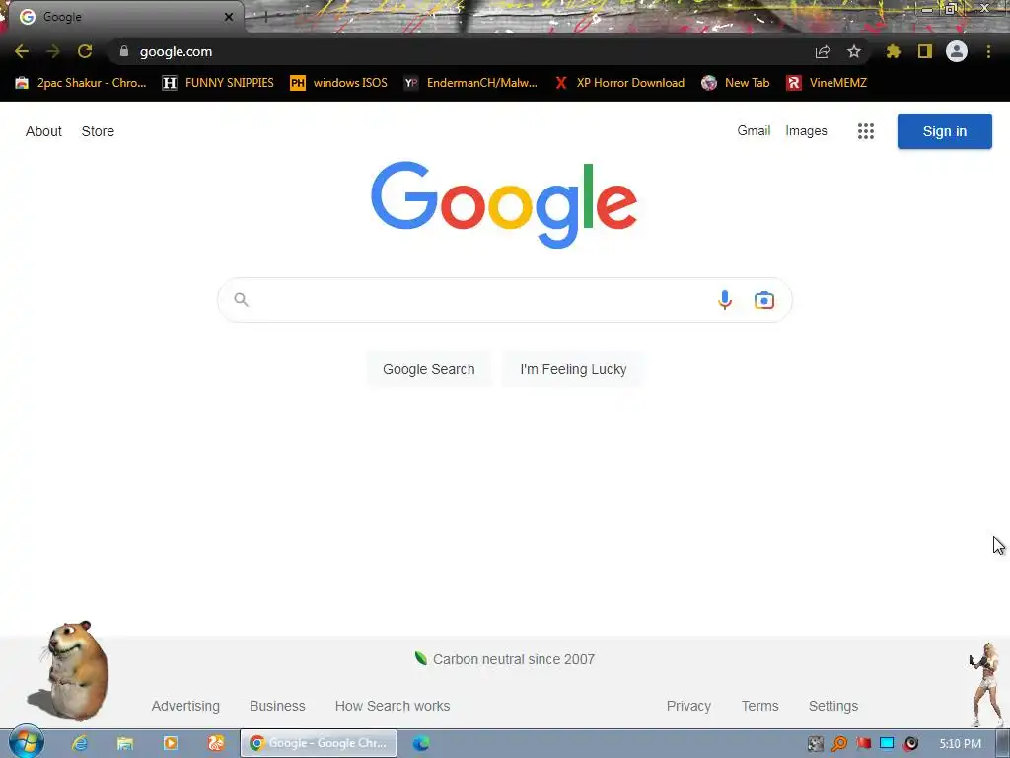The image size is (1010, 758).
Task: Launch Internet Explorer from the taskbar
Action: [x=80, y=743]
